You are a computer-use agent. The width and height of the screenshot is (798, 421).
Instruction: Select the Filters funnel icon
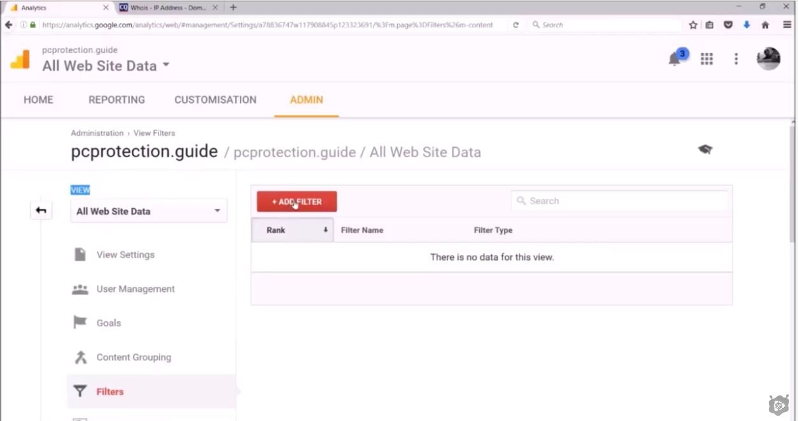click(80, 391)
